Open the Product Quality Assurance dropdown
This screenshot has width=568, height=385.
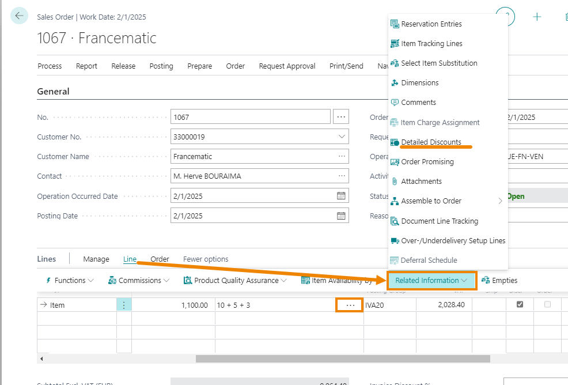click(235, 280)
